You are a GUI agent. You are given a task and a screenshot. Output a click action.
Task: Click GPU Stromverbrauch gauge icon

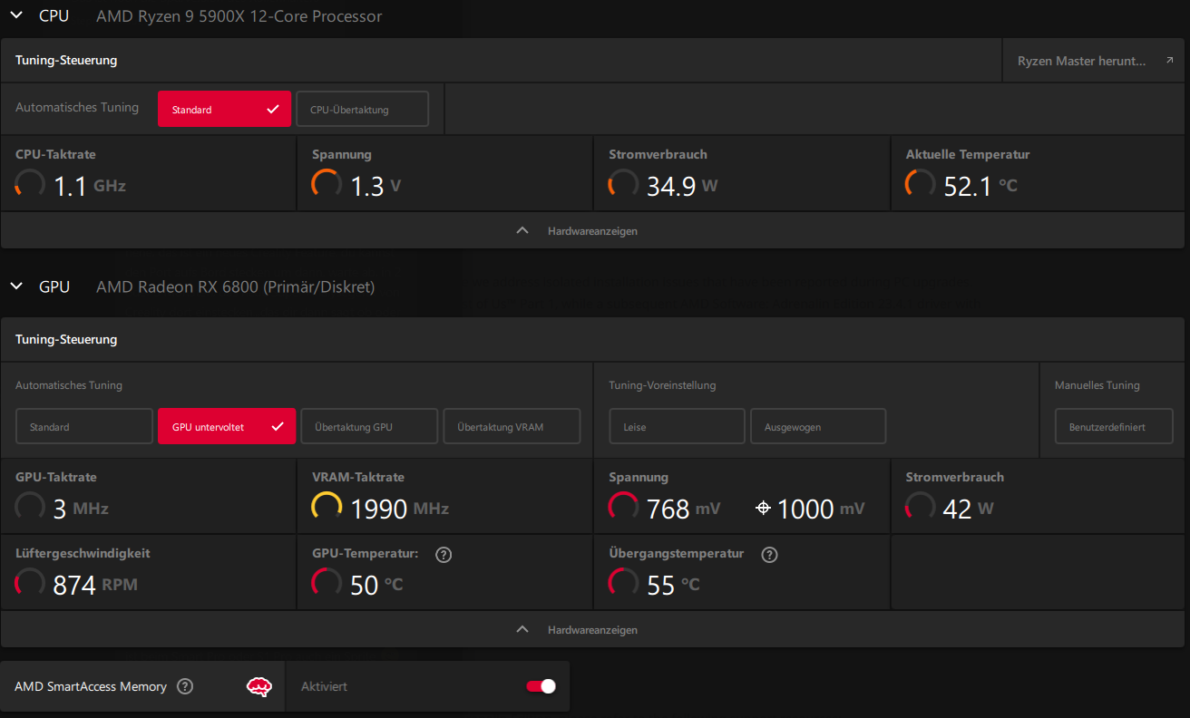coord(920,507)
